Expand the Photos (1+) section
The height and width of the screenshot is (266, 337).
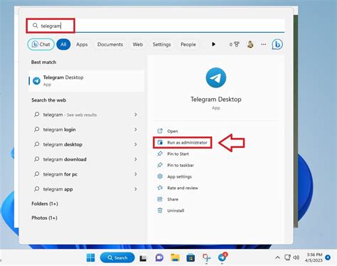coord(44,218)
